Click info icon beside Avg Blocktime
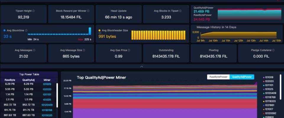 point(26,30)
